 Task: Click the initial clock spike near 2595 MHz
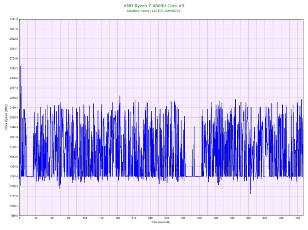(21, 66)
